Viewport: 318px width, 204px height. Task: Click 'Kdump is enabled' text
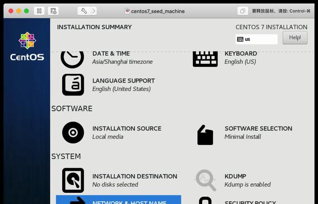pyautogui.click(x=248, y=185)
